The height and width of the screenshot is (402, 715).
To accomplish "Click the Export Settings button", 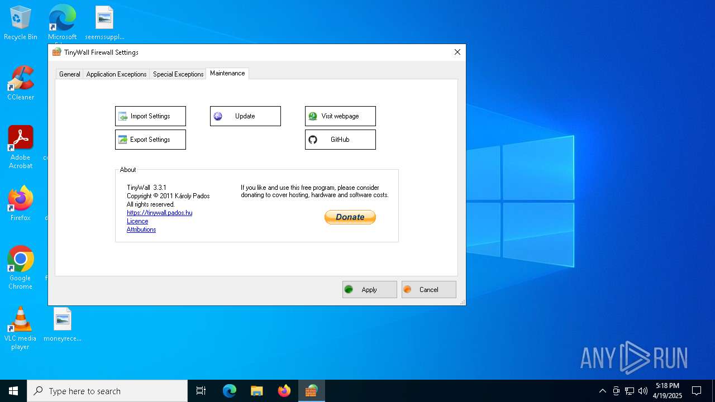I will coord(150,140).
